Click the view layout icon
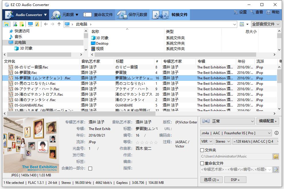Viewport: 284px width, 189px height. pyautogui.click(x=242, y=24)
